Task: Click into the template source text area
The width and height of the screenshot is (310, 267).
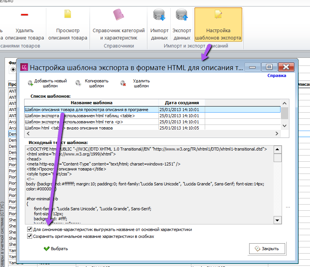Action: coord(149,185)
